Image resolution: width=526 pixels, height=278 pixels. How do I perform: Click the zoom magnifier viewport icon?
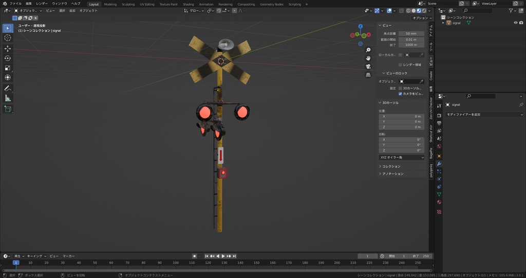click(x=368, y=50)
